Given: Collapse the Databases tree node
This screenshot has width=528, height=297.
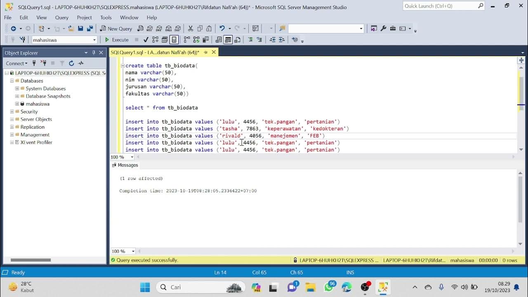Looking at the screenshot, I should pyautogui.click(x=12, y=81).
